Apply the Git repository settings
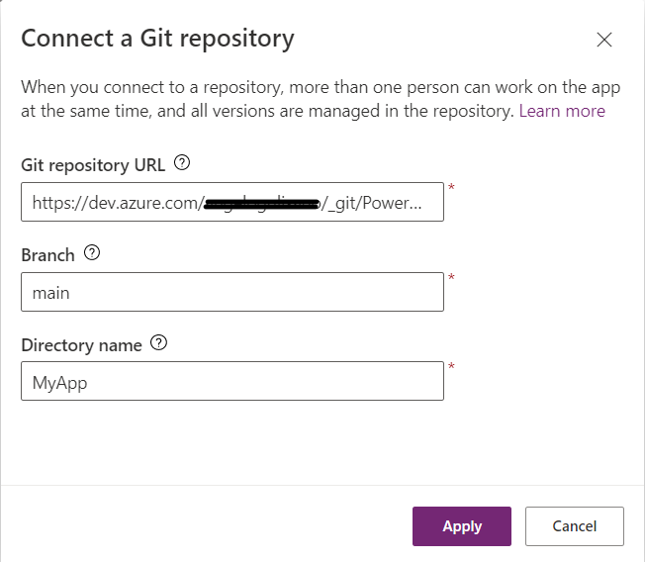 462,526
